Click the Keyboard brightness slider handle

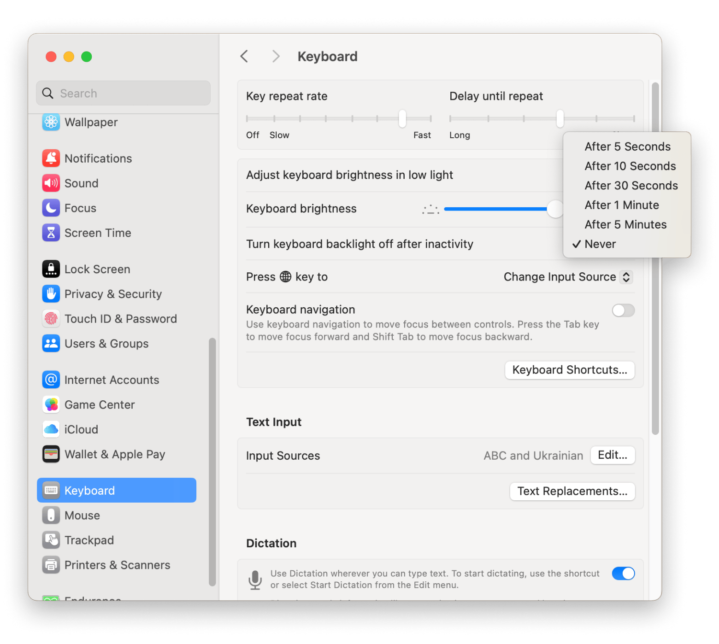click(555, 209)
